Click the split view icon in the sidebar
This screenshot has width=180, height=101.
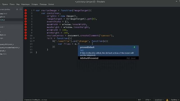[21, 9]
